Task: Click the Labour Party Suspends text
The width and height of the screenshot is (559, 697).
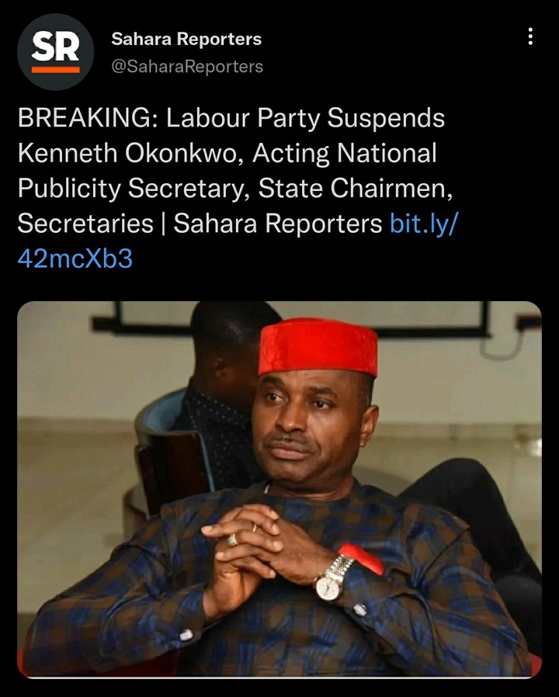Action: (306, 118)
